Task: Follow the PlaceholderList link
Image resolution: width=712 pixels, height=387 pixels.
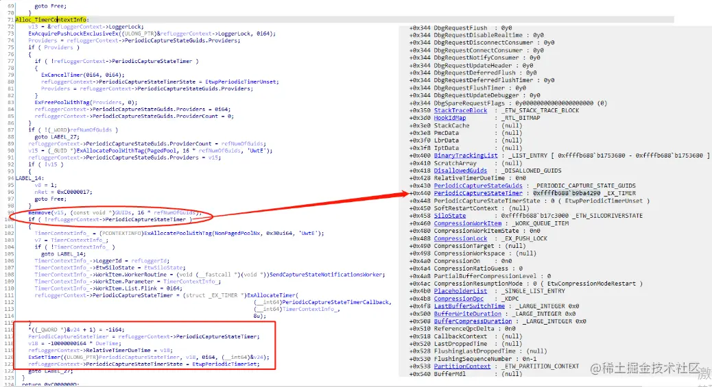Action: click(x=460, y=291)
